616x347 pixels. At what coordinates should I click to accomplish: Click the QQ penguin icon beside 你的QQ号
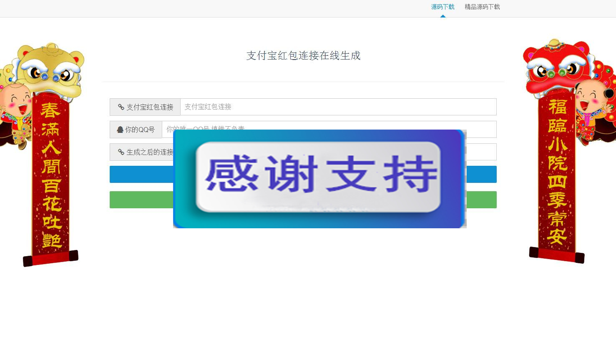pyautogui.click(x=120, y=130)
